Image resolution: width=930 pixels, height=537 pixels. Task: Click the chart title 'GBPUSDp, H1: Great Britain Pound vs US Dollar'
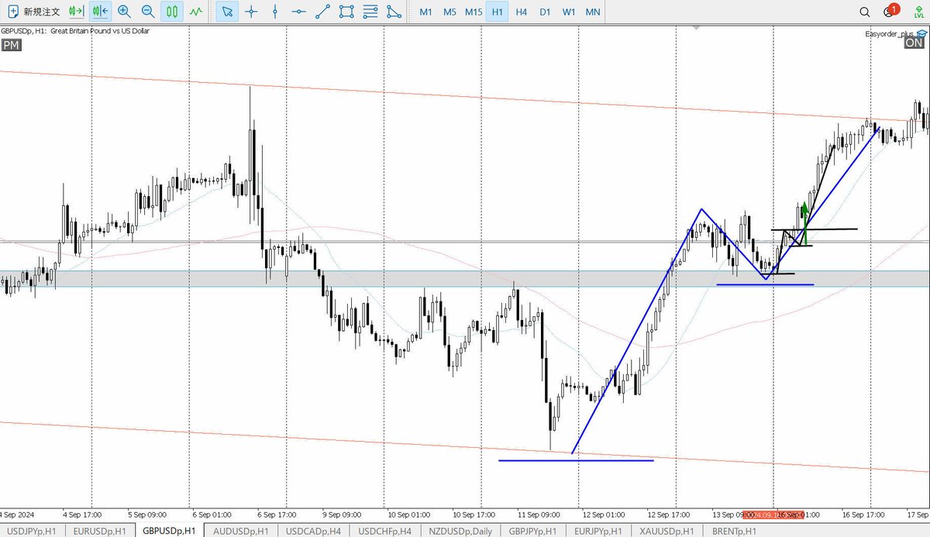coord(75,31)
